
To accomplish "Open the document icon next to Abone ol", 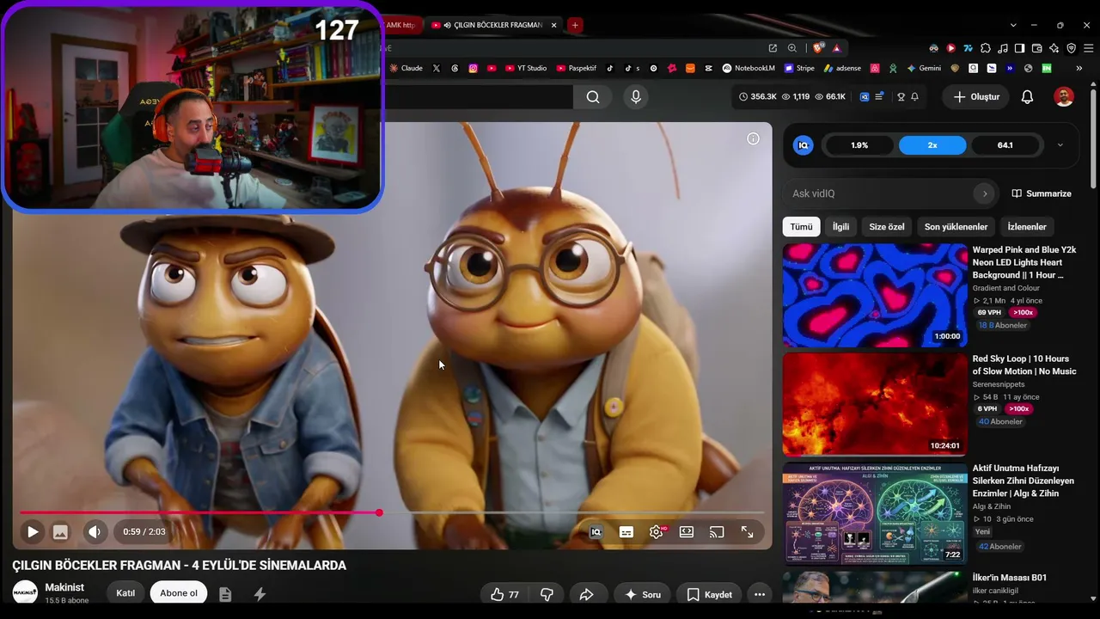I will tap(225, 594).
